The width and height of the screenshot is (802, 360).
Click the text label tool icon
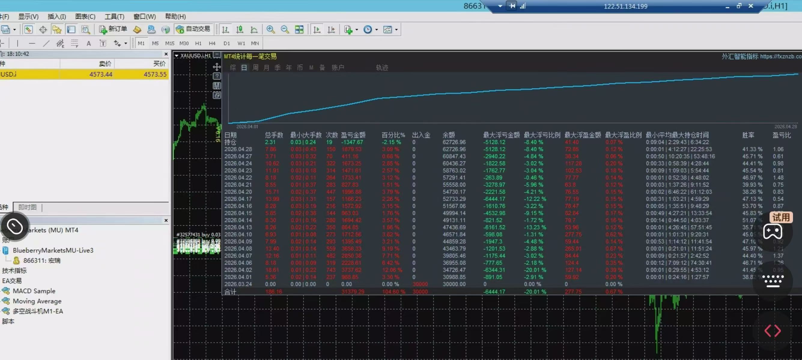pyautogui.click(x=103, y=43)
